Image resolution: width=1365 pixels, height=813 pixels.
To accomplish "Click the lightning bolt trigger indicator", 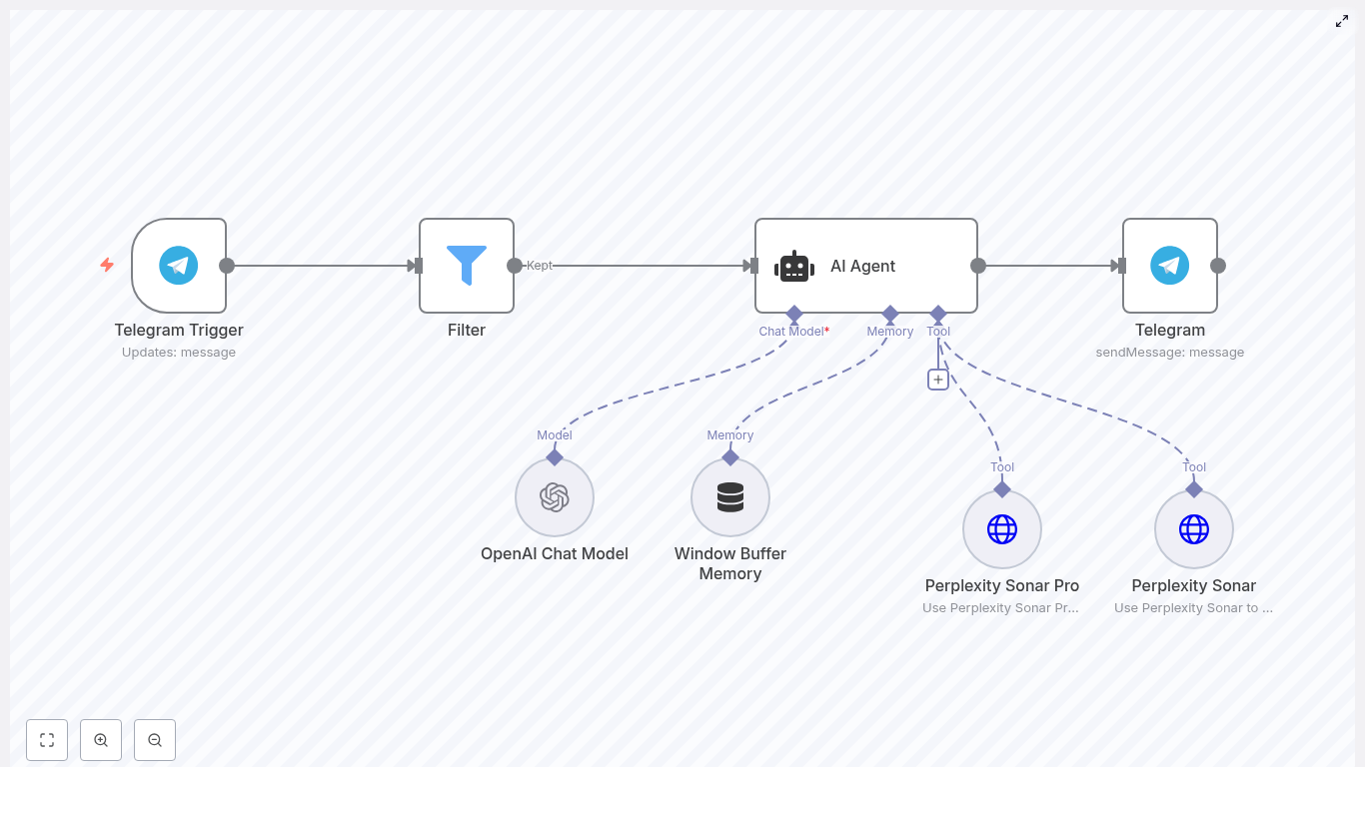I will coord(107,265).
